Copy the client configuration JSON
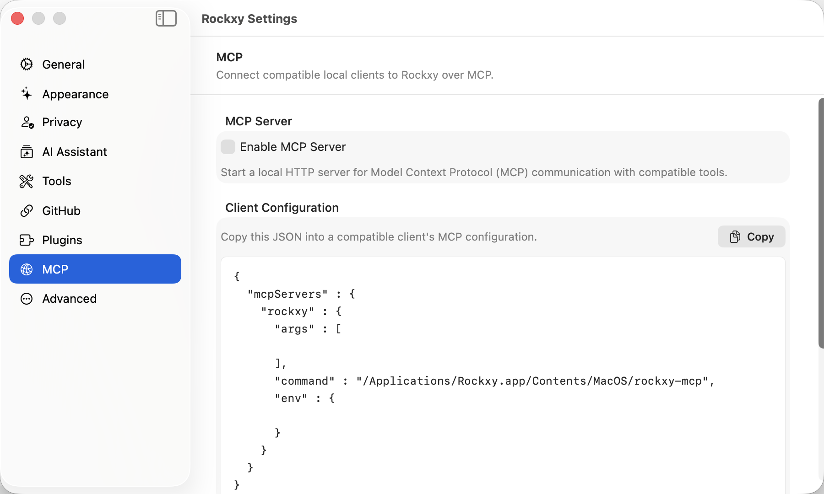This screenshot has height=494, width=824. coord(751,236)
